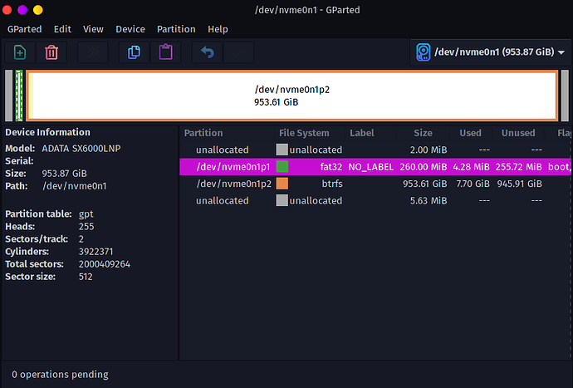
Task: Click the Paste partition clipboard icon
Action: [x=165, y=52]
